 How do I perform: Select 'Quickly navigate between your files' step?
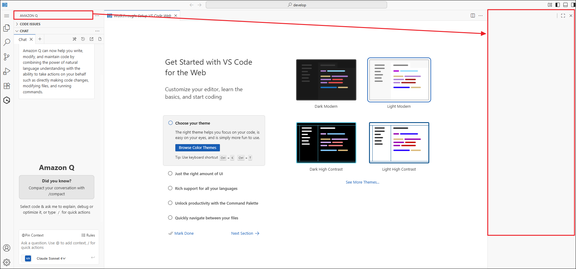[206, 218]
